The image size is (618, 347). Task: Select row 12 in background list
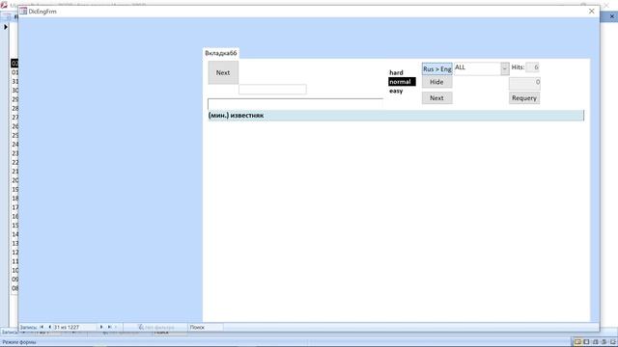[x=14, y=253]
